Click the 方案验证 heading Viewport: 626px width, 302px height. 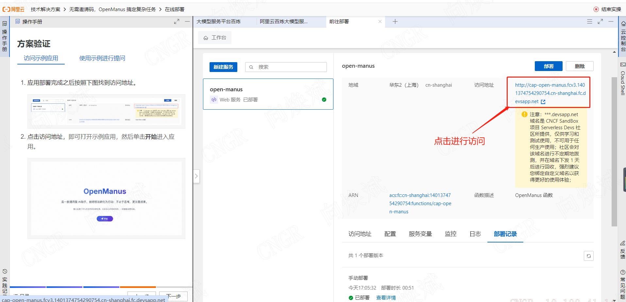tap(34, 44)
